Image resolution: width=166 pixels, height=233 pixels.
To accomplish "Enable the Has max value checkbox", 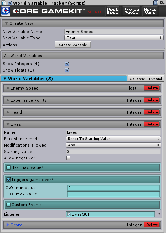I will (8, 167).
